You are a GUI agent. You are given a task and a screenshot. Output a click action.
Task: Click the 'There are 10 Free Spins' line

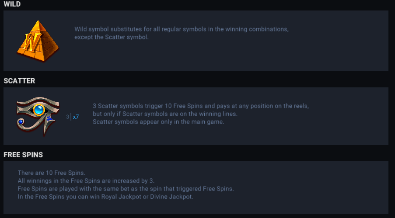(51, 173)
